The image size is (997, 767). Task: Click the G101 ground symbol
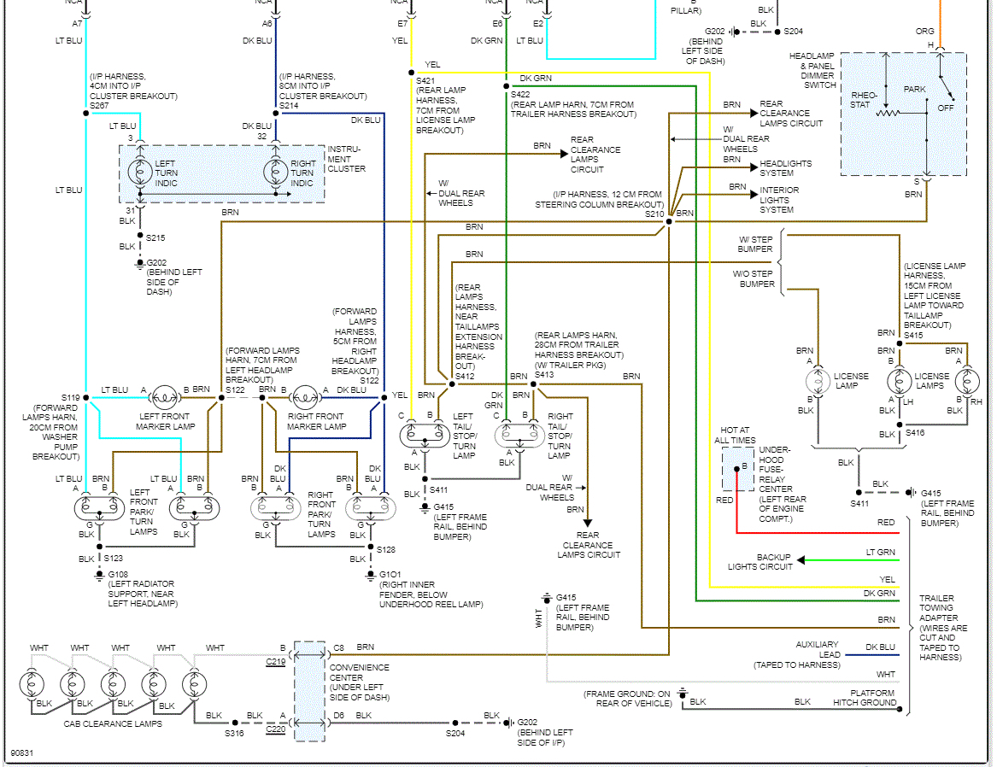[x=371, y=575]
